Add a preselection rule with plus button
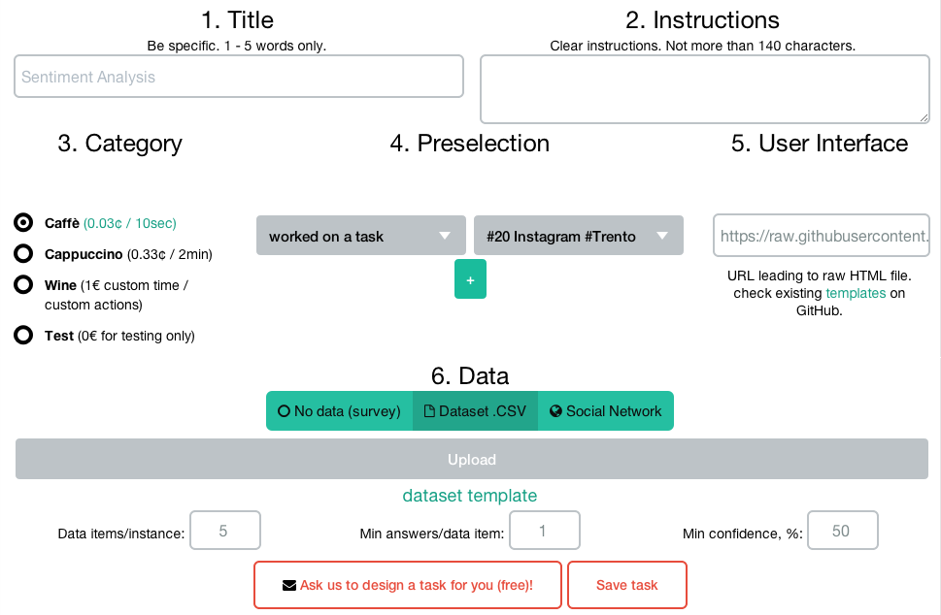Viewport: 941px width, 615px height. [470, 279]
